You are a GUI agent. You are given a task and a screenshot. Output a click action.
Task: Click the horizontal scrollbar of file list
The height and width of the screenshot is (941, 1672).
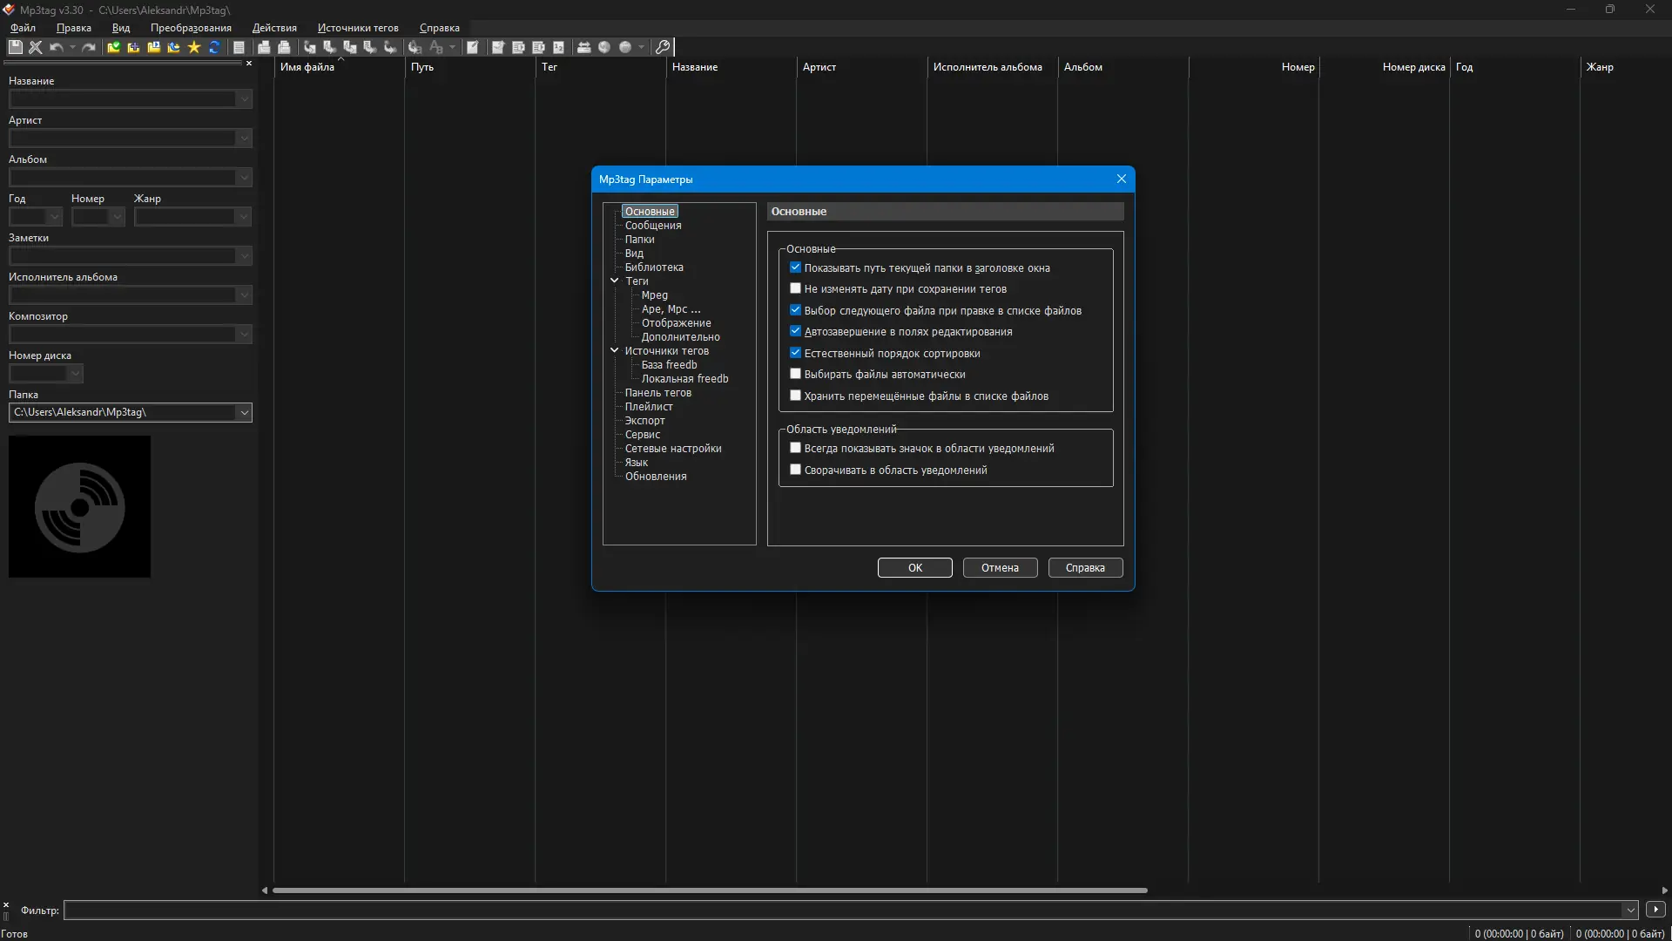pyautogui.click(x=709, y=890)
